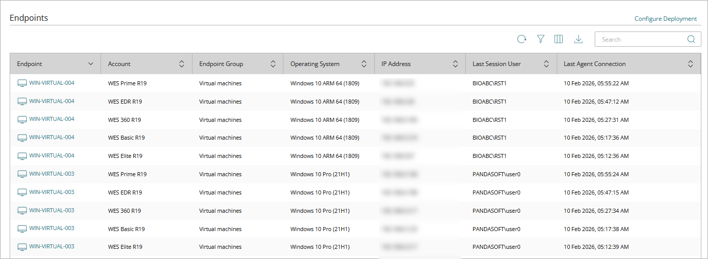Select the 10 Feb 2026, 05:27:31 AM cell
Screen dimensions: 708x259
[x=596, y=120]
